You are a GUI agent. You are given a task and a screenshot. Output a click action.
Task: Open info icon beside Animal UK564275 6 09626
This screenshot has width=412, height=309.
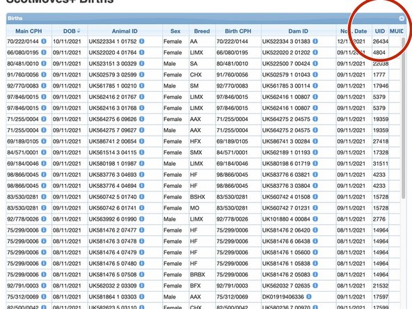pos(142,119)
